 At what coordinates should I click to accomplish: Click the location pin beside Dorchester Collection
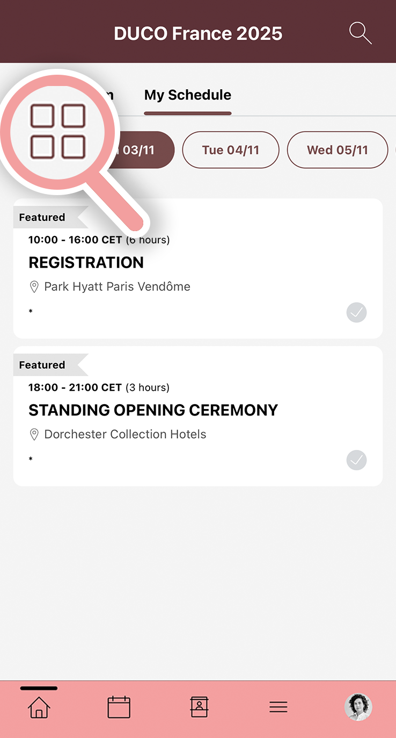34,434
